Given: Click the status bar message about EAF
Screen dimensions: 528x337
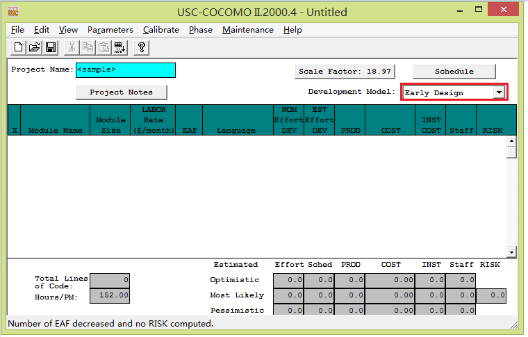Looking at the screenshot, I should coord(110,324).
